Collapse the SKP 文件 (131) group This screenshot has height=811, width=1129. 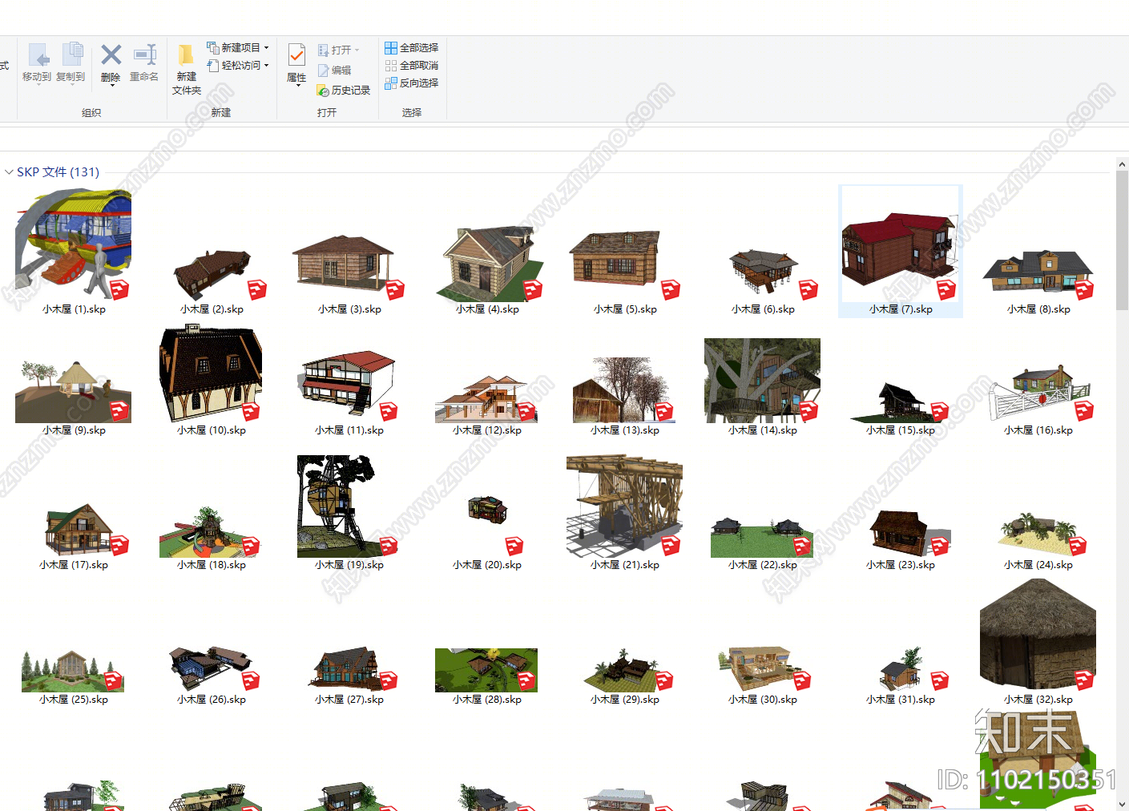(x=9, y=172)
